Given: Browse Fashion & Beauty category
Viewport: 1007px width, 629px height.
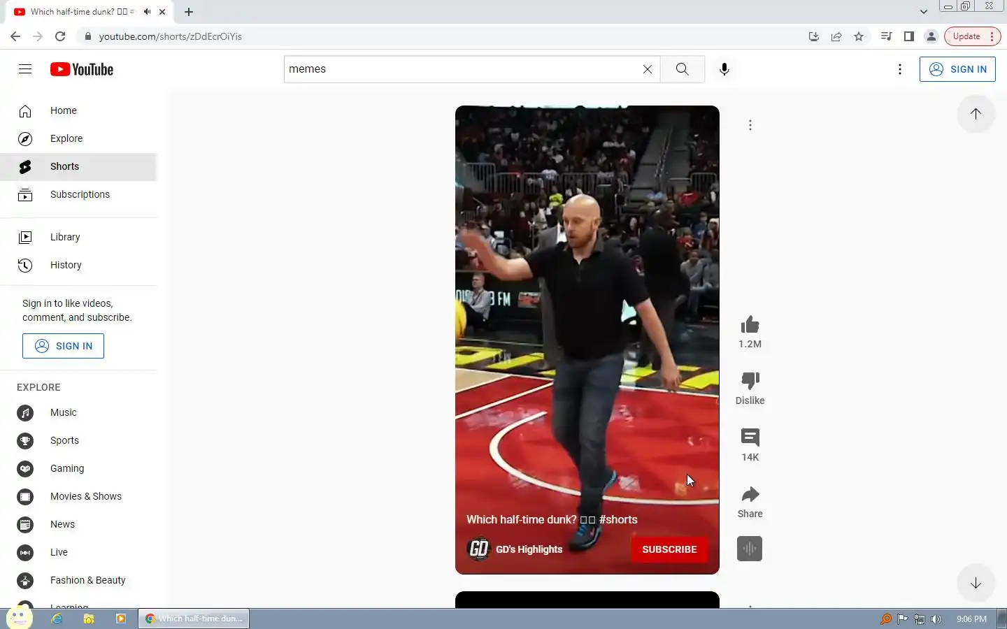Looking at the screenshot, I should [78, 580].
